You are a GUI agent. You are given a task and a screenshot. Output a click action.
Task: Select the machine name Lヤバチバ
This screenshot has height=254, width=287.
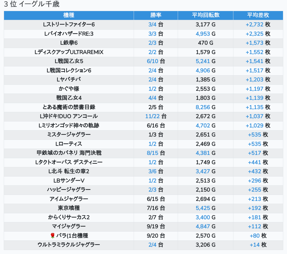coord(69,79)
